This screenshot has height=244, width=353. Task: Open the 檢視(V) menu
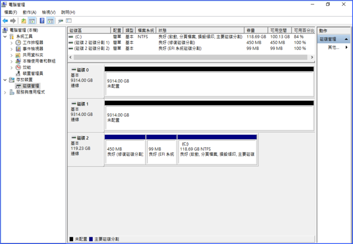[48, 12]
